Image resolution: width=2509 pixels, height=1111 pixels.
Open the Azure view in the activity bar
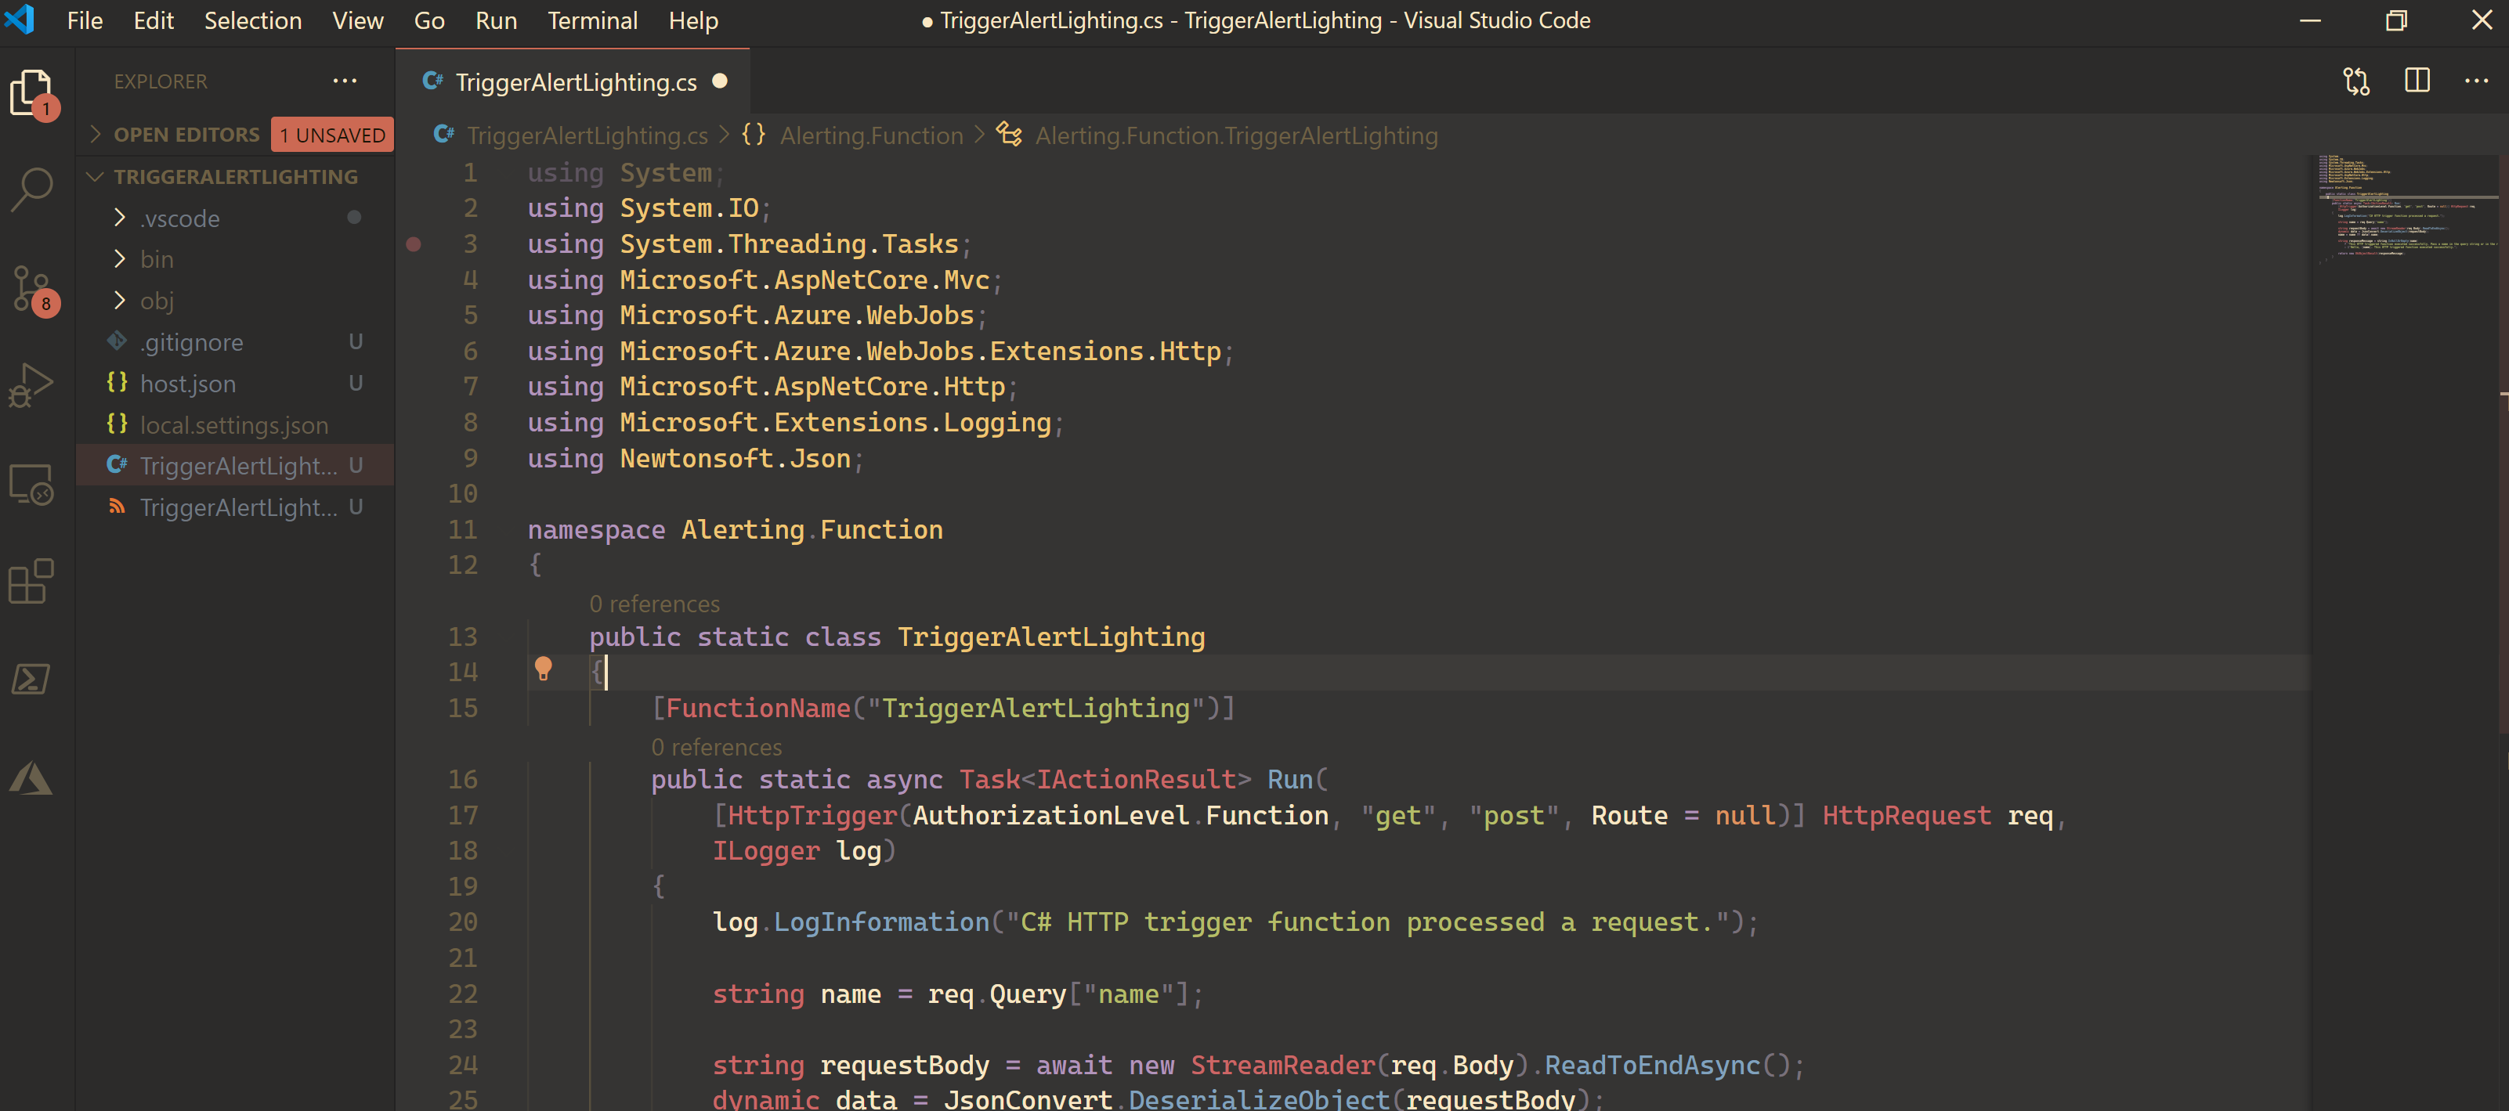coord(31,778)
